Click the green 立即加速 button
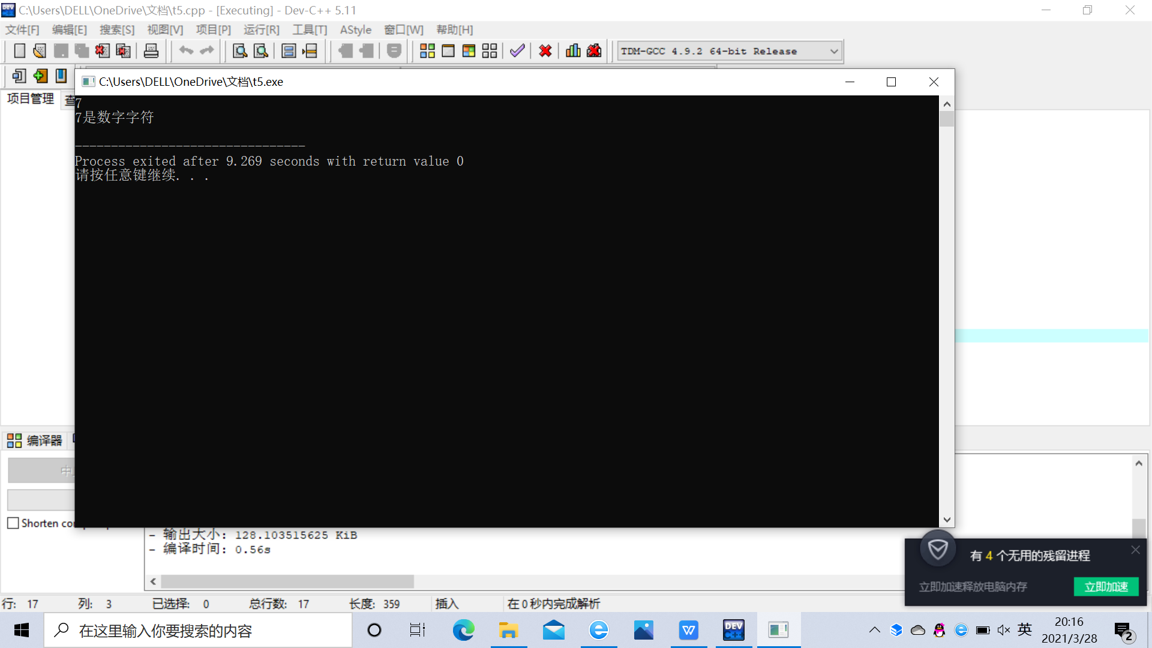1152x648 pixels. 1105,586
